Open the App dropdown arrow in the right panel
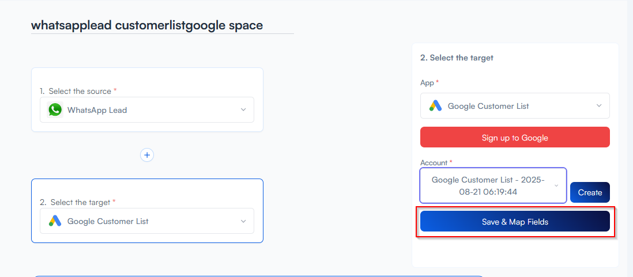The image size is (633, 277). coord(599,106)
